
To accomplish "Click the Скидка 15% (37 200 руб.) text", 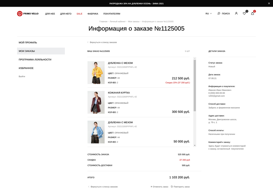I will 177,83.
